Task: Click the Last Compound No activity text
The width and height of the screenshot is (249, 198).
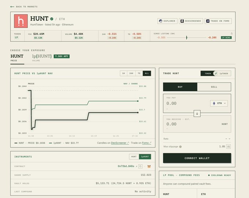Action: coord(143,191)
